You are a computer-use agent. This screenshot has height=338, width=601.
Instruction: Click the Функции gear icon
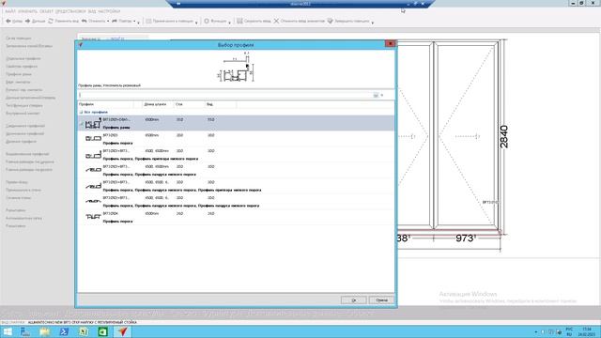click(x=207, y=21)
